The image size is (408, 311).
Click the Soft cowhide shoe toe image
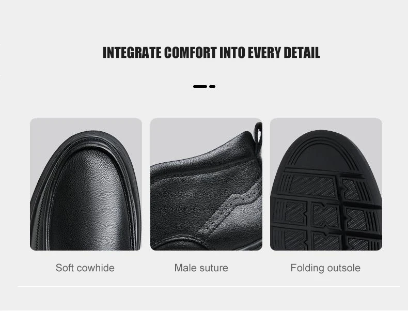click(x=86, y=184)
